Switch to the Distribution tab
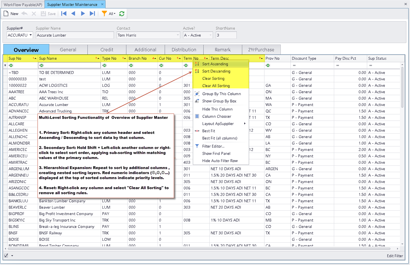The width and height of the screenshot is (410, 265). (x=184, y=50)
